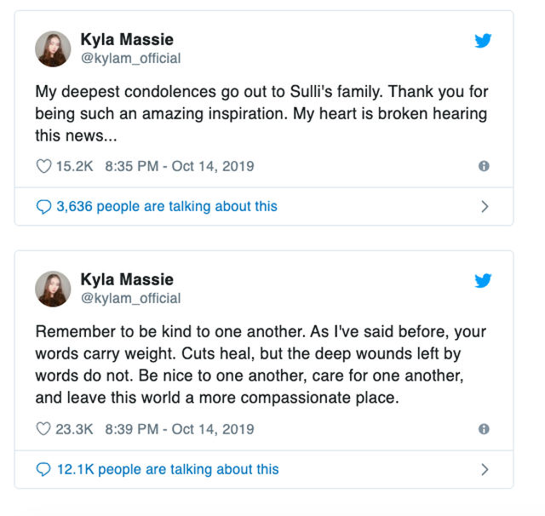The height and width of the screenshot is (516, 545).
Task: Click Kyla Massie's name on the condolences tweet
Action: point(127,40)
